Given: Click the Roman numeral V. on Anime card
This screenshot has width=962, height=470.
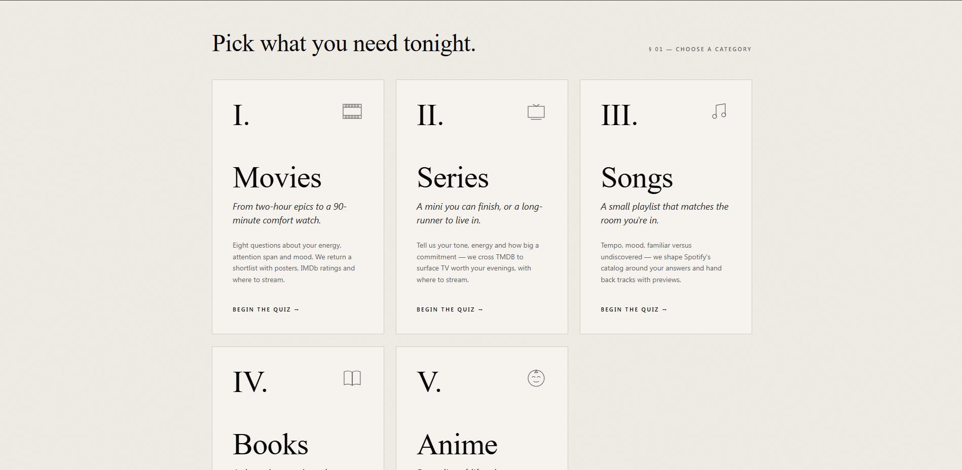Looking at the screenshot, I should pos(429,382).
